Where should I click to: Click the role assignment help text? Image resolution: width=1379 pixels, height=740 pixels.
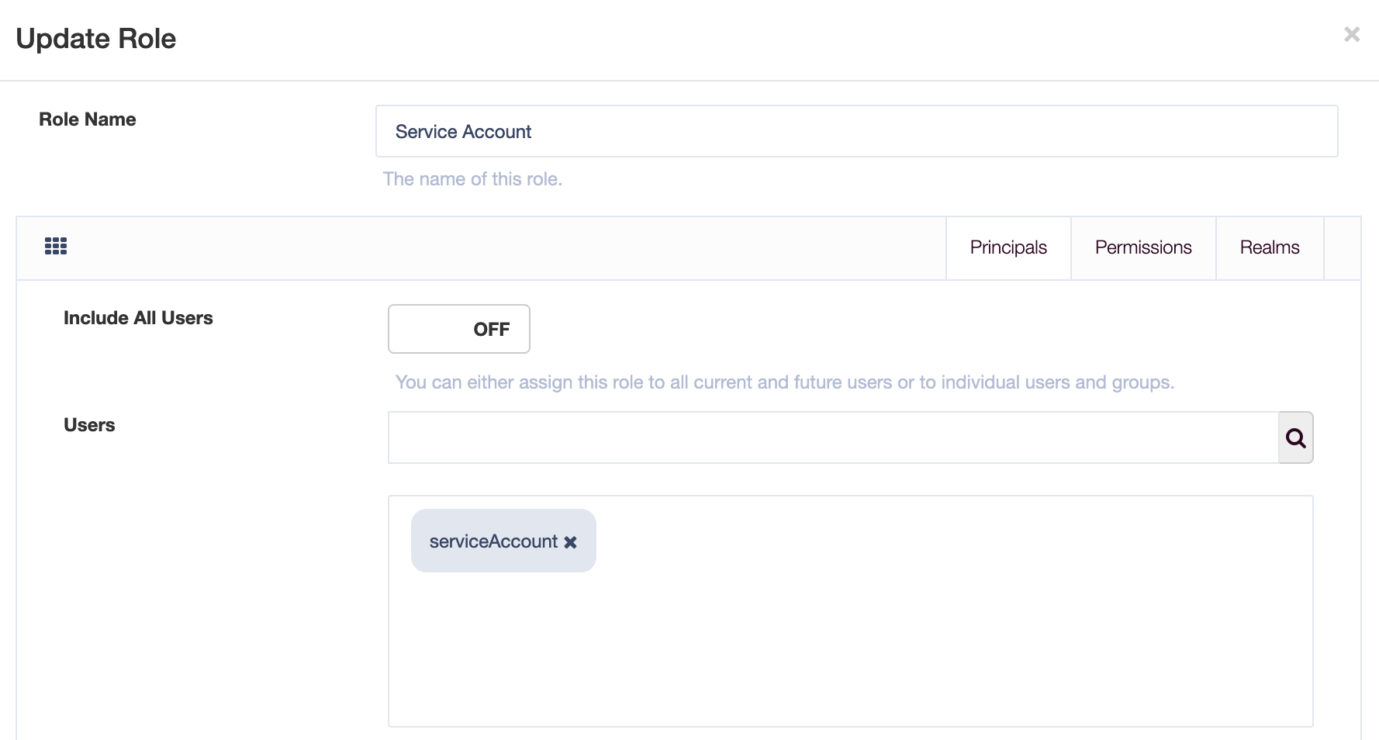point(784,382)
